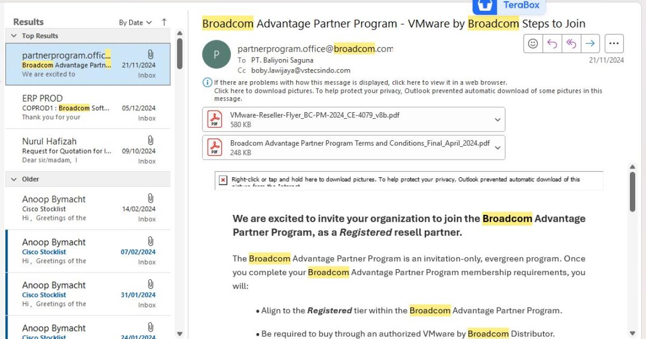Open dropdown for VMware-Reseller-Flyer attachment
The width and height of the screenshot is (646, 339).
click(497, 120)
